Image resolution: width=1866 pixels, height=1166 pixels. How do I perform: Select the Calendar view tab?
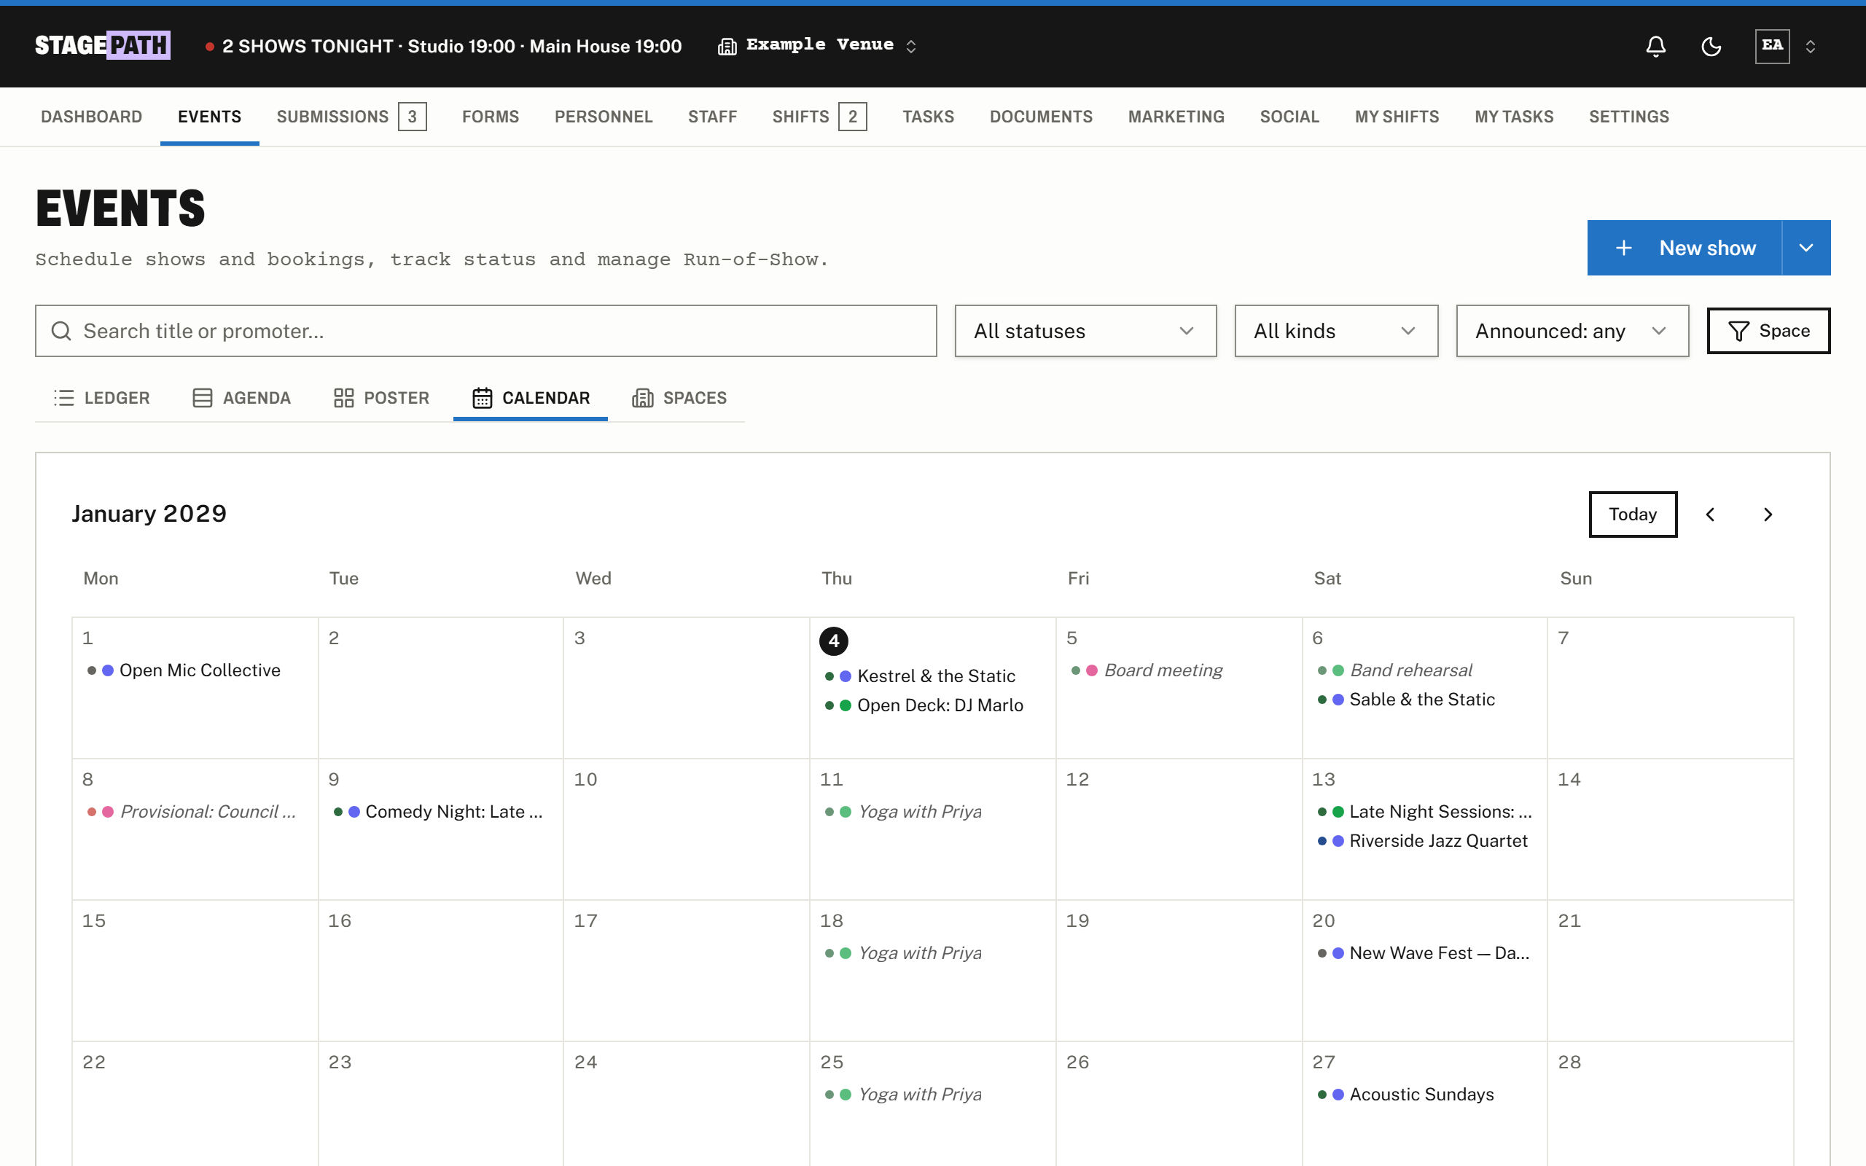tap(531, 398)
